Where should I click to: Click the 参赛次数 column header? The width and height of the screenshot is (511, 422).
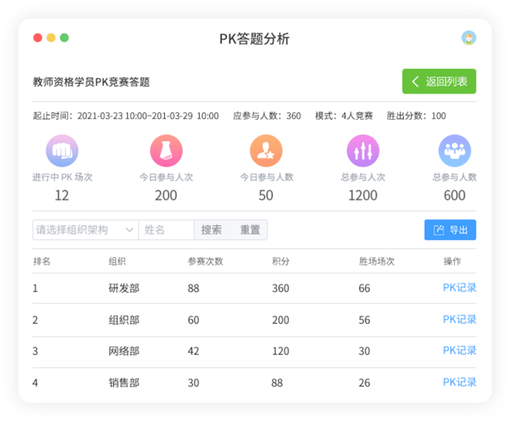(206, 262)
